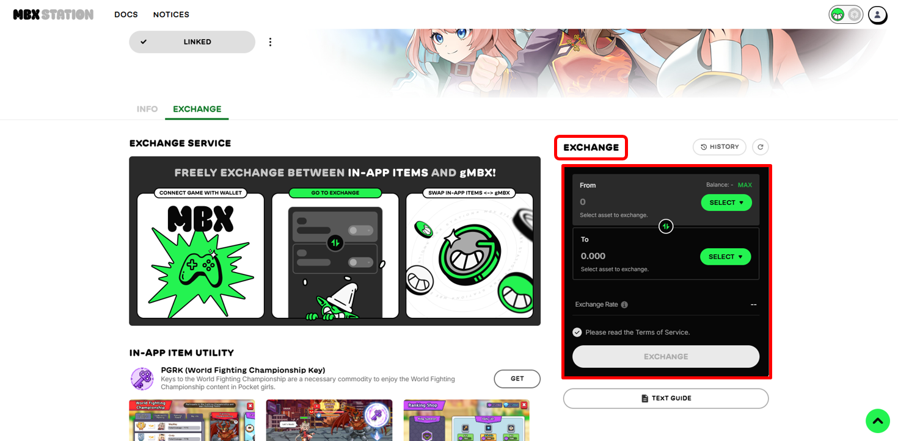Open the DOCS menu item
Viewport: 898px width, 441px height.
[126, 15]
